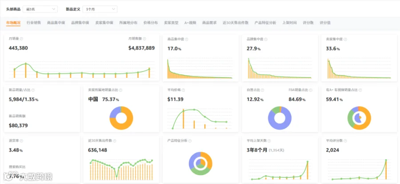Viewport: 400px width, 184px height.
Task: Click the info icon beside 平均上架天数
Action: 269,141
